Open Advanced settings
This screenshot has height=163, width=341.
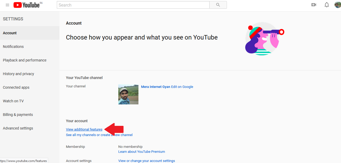pos(30,128)
